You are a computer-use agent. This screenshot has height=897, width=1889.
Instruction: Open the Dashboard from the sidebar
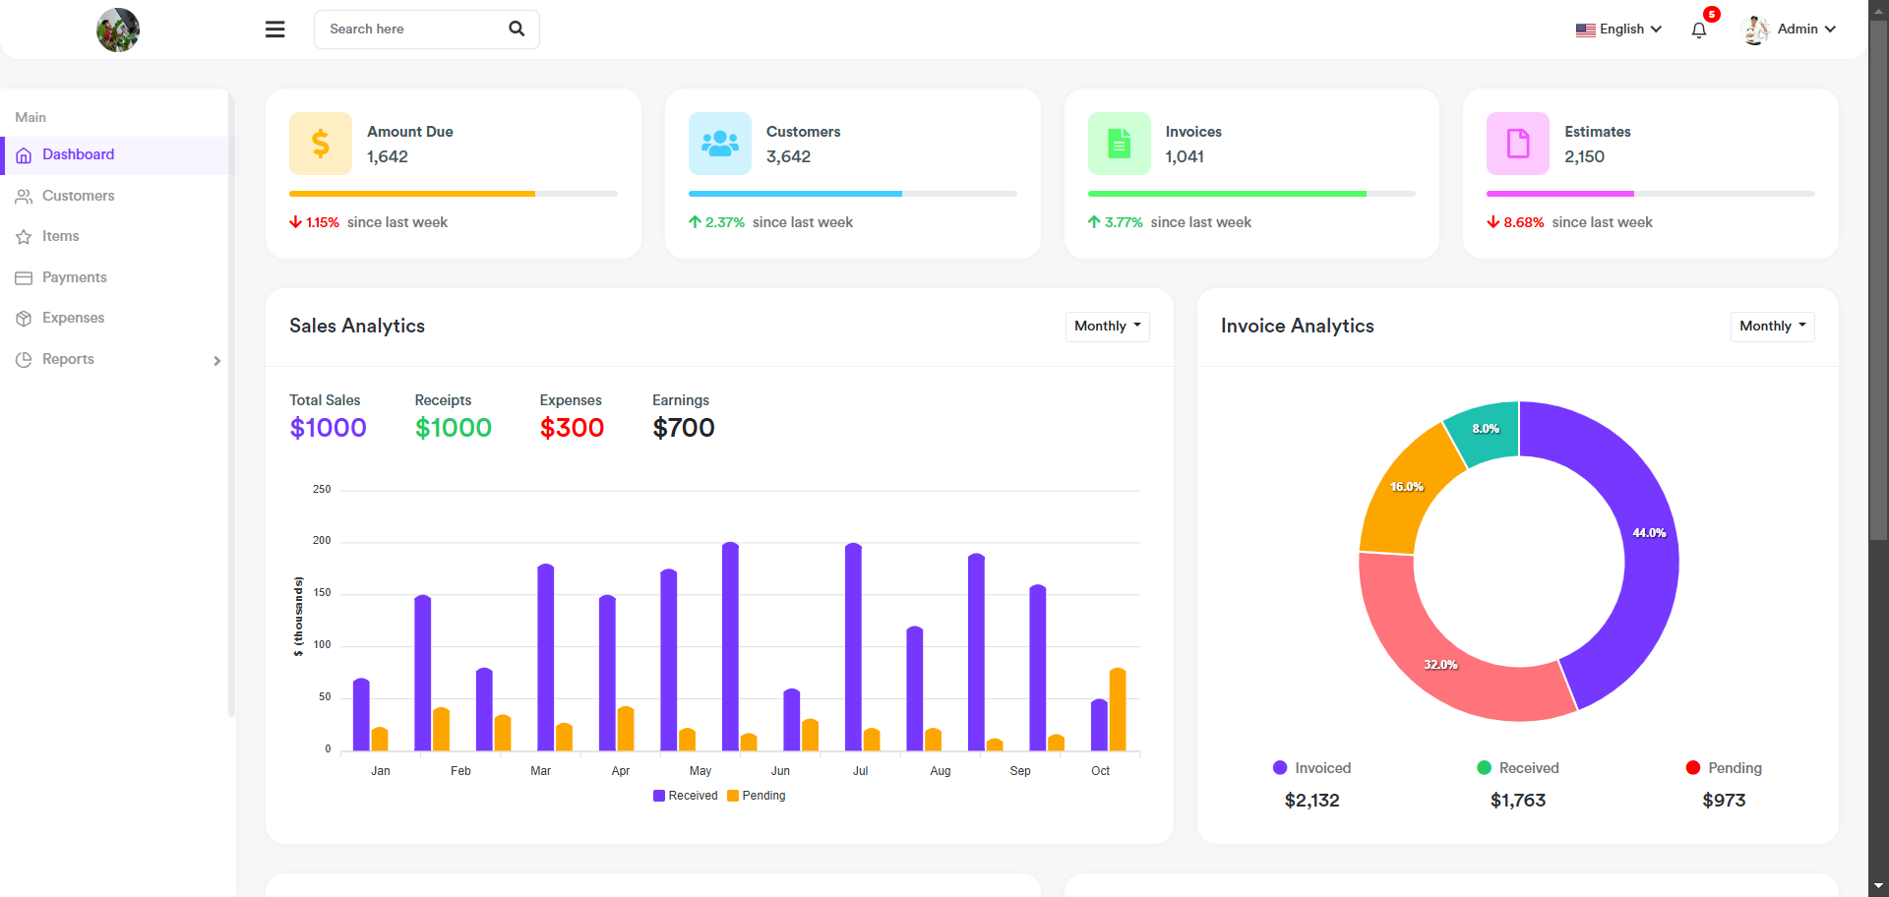click(x=78, y=154)
